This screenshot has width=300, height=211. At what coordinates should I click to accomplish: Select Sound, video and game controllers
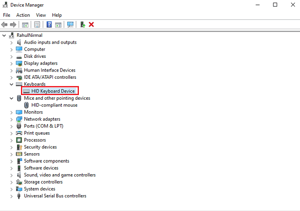60,175
